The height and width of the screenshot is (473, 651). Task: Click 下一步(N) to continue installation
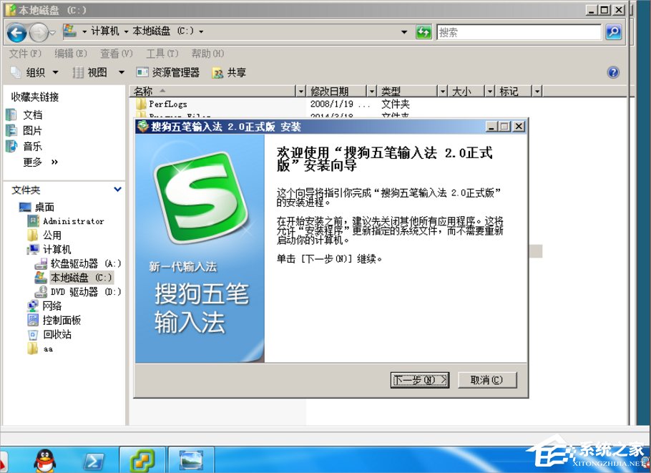(x=419, y=380)
